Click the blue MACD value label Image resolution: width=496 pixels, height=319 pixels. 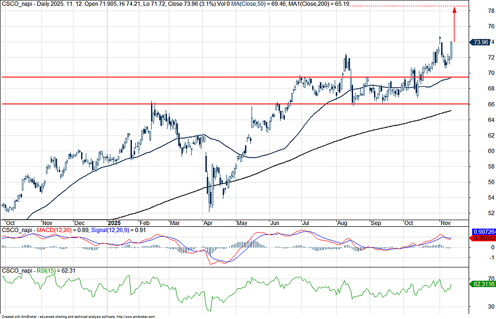pyautogui.click(x=482, y=232)
